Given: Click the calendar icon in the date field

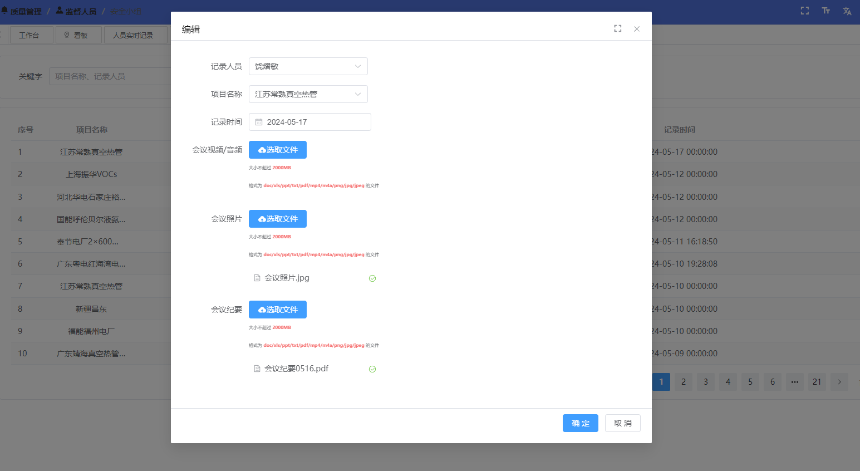Looking at the screenshot, I should tap(259, 122).
